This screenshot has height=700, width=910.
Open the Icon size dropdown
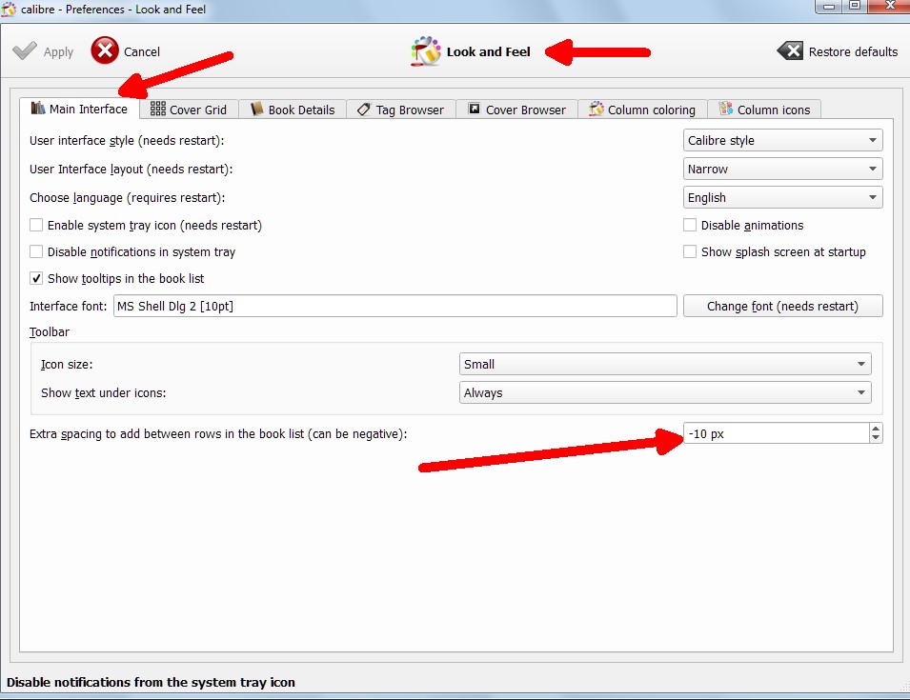point(665,364)
